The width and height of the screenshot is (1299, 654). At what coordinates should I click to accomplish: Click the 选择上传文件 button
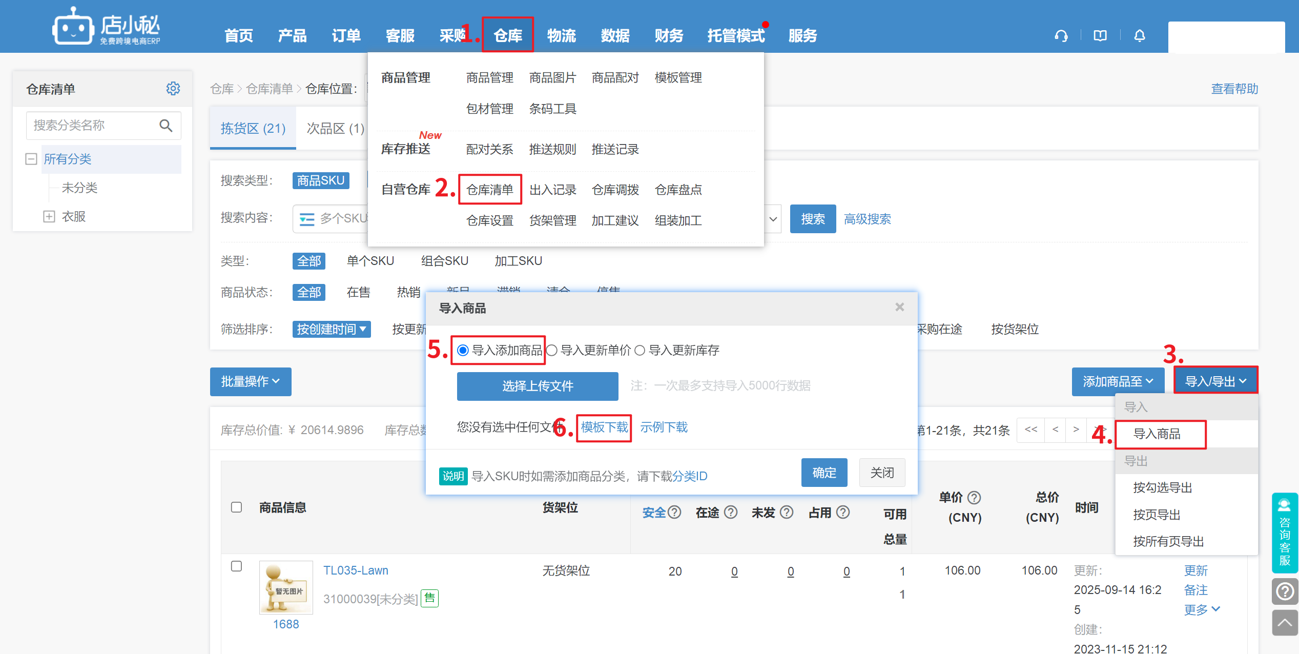pos(537,386)
